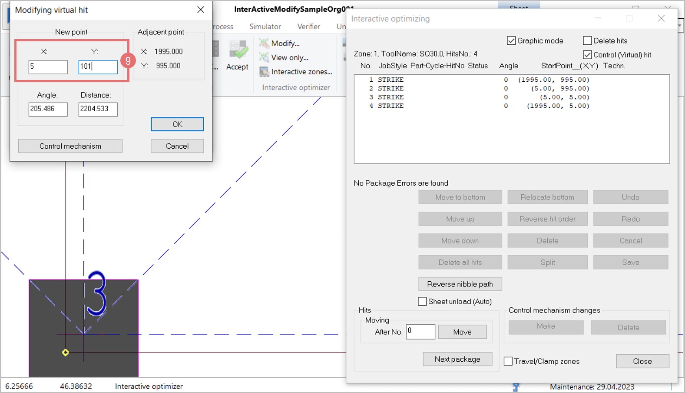Click the Reverse nibble path button
Screen dimensions: 685x393
(460, 284)
